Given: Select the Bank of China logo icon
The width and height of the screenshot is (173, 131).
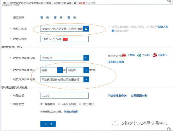Looking at the screenshot, I should pos(155,55).
